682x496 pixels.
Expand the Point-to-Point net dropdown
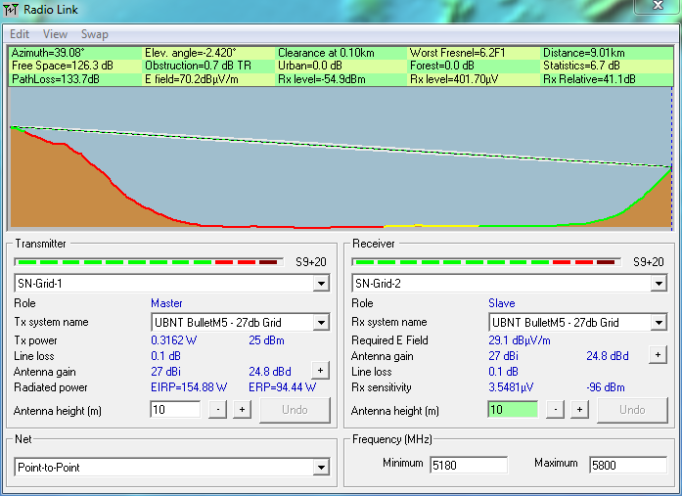pos(321,468)
